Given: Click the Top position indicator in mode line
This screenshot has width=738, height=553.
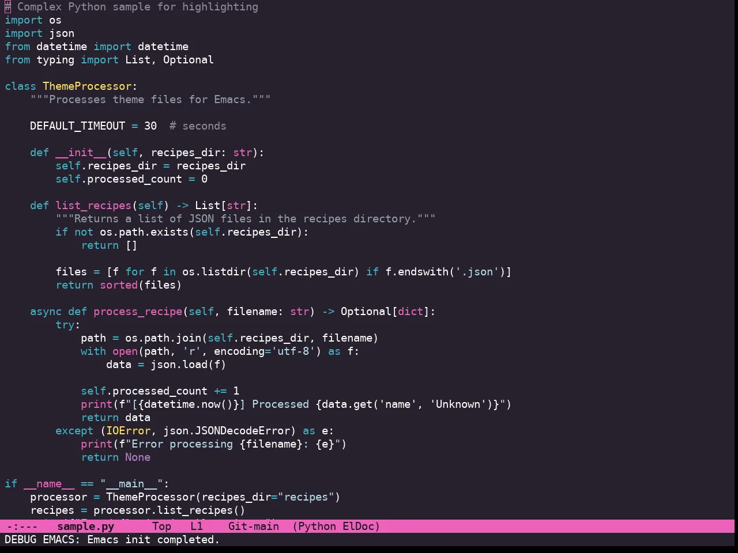Looking at the screenshot, I should click(x=161, y=527).
